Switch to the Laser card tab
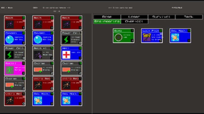Screen dimensions: 204x114 [x=134, y=17]
